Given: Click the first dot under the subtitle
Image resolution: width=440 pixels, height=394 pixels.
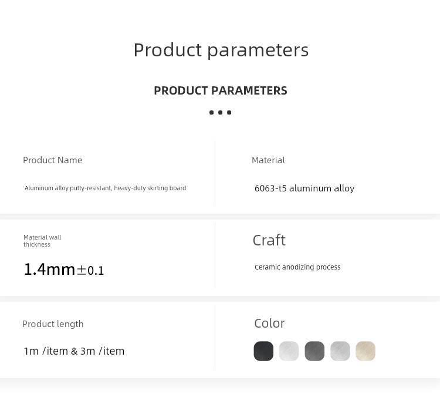Looking at the screenshot, I should [x=212, y=112].
